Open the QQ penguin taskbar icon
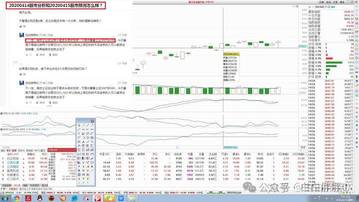The width and height of the screenshot is (359, 202). point(40,199)
